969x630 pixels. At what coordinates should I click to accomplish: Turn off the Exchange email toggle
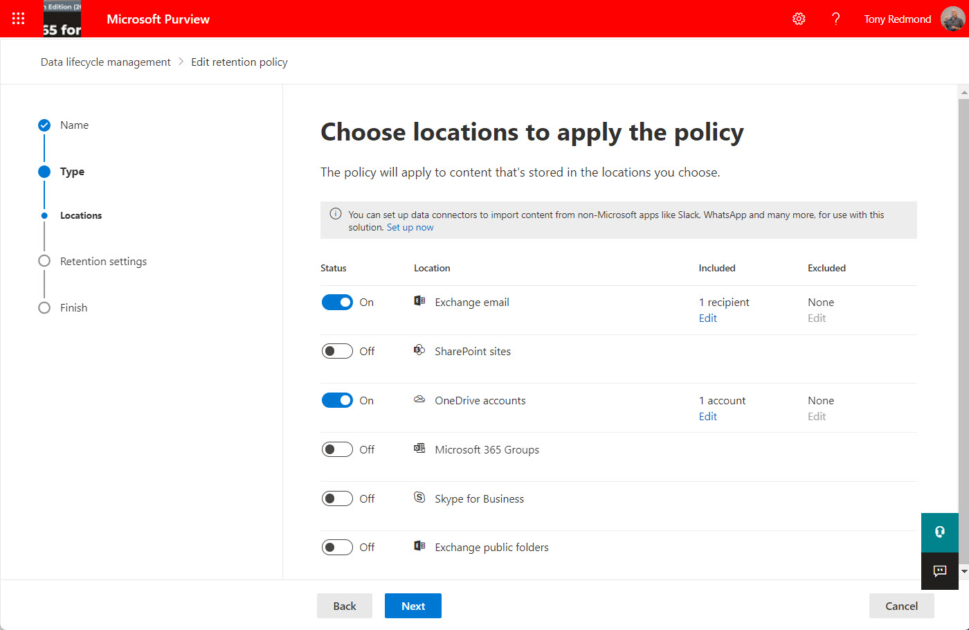337,302
